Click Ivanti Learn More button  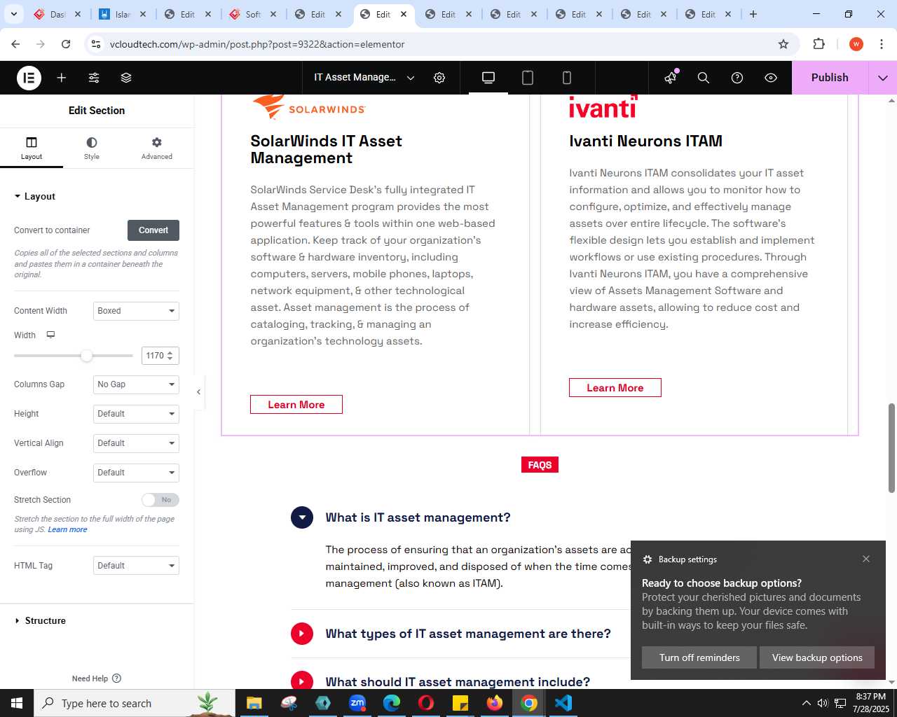(615, 388)
